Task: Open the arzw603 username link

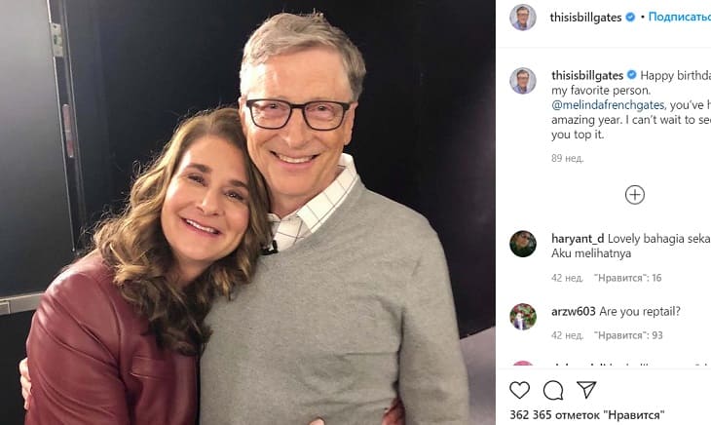Action: 573,311
